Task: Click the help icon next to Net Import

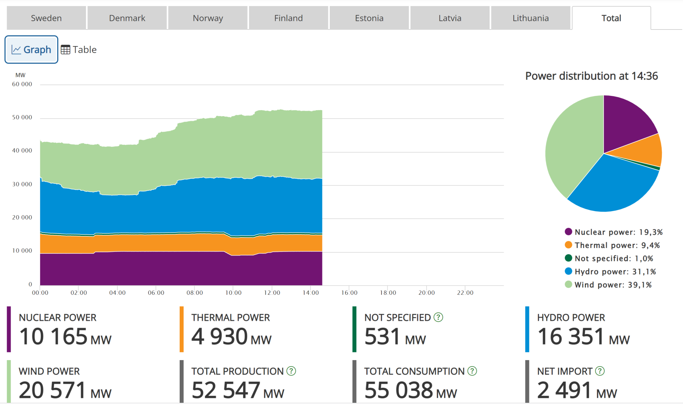Action: tap(600, 371)
